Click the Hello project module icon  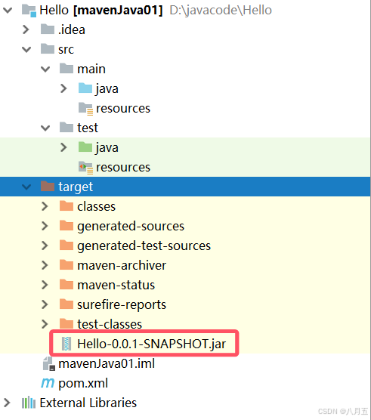pos(29,11)
